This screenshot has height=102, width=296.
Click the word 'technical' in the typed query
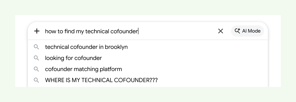(x=97, y=31)
